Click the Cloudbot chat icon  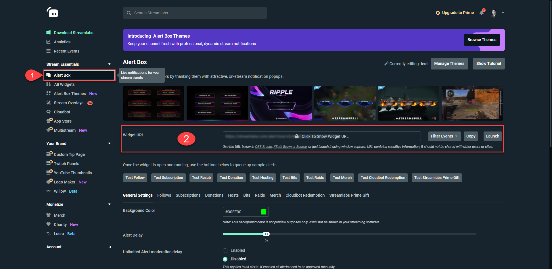[x=49, y=112]
